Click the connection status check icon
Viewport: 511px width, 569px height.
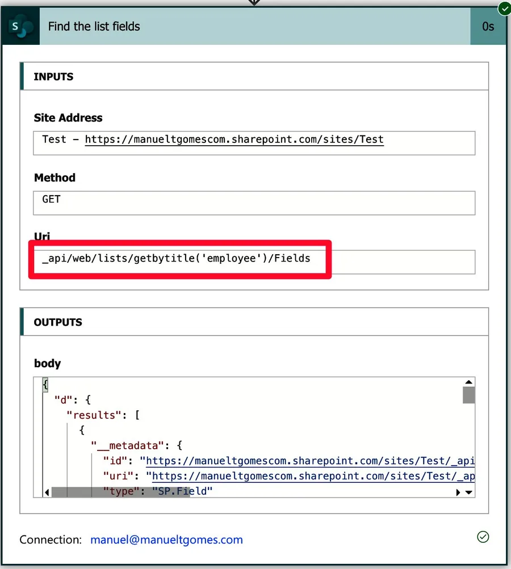coord(483,537)
